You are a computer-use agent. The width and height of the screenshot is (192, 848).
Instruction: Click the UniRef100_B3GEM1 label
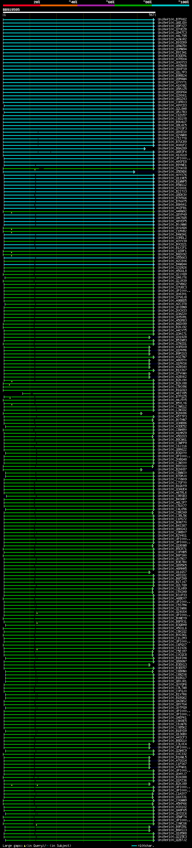pyautogui.click(x=172, y=56)
